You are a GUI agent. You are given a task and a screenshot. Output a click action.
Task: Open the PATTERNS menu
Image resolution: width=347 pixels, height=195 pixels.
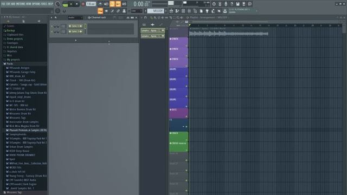point(21,4)
